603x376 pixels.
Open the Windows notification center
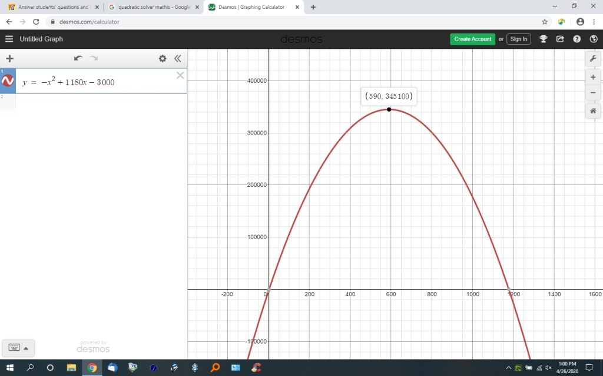[x=589, y=368]
